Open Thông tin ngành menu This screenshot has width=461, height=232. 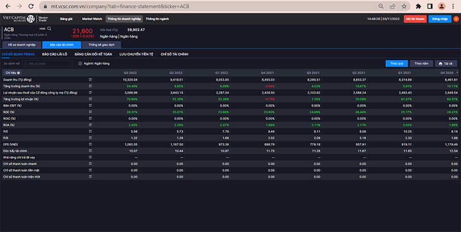coord(157,19)
